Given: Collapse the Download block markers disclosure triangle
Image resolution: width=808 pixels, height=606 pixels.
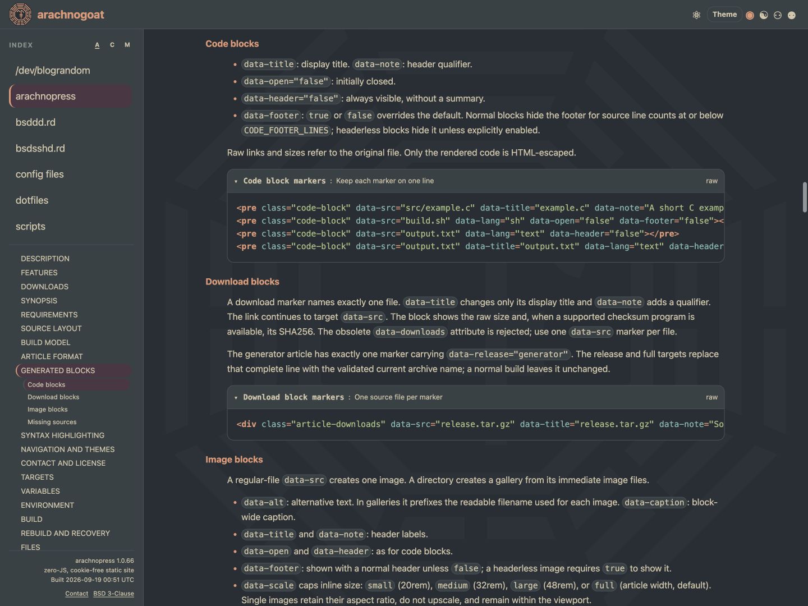Looking at the screenshot, I should 236,397.
